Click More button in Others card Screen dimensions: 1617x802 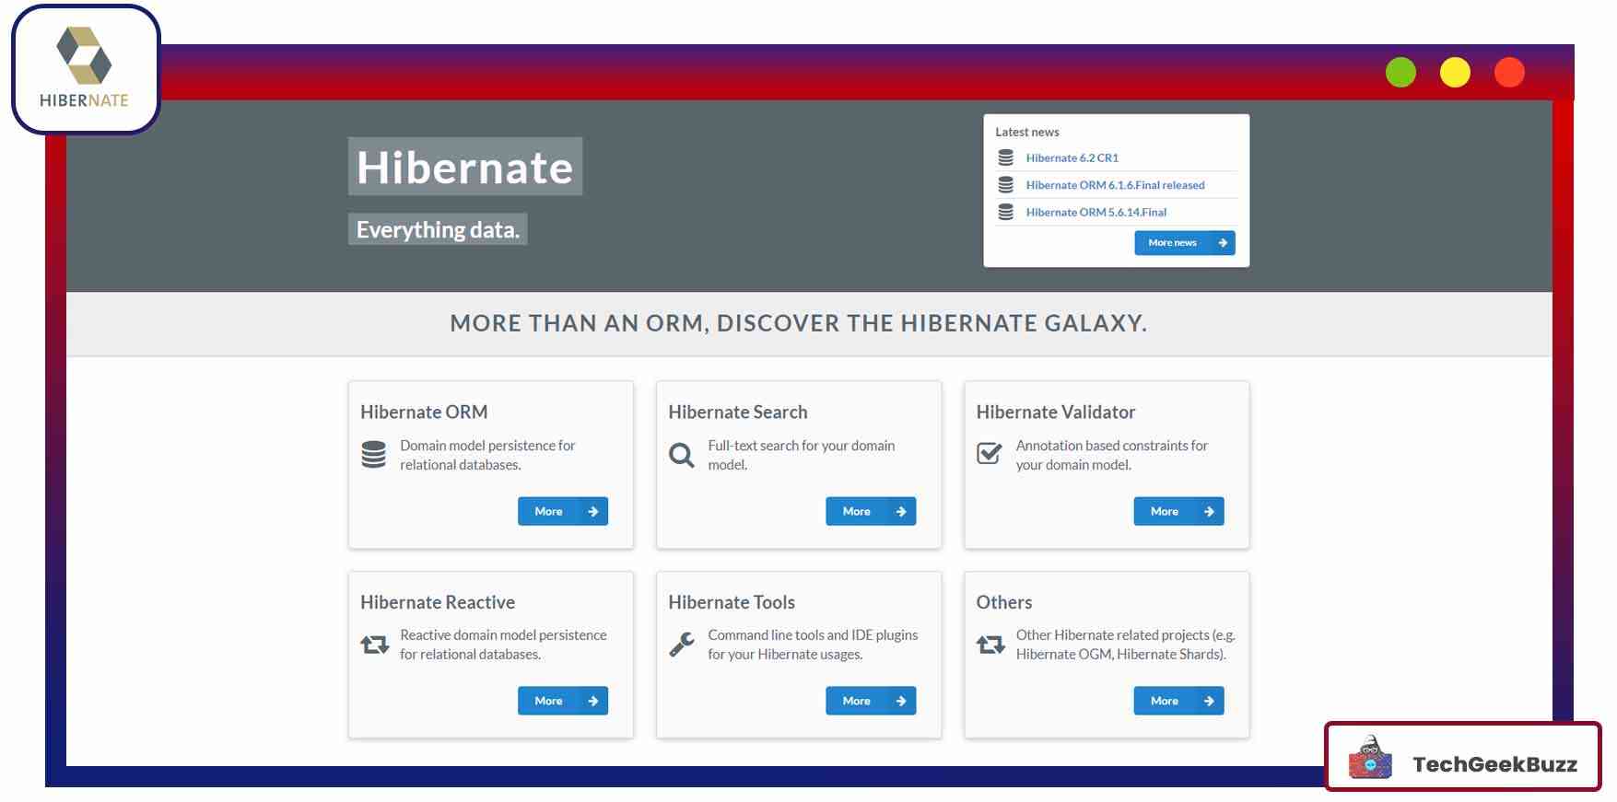[x=1178, y=702]
